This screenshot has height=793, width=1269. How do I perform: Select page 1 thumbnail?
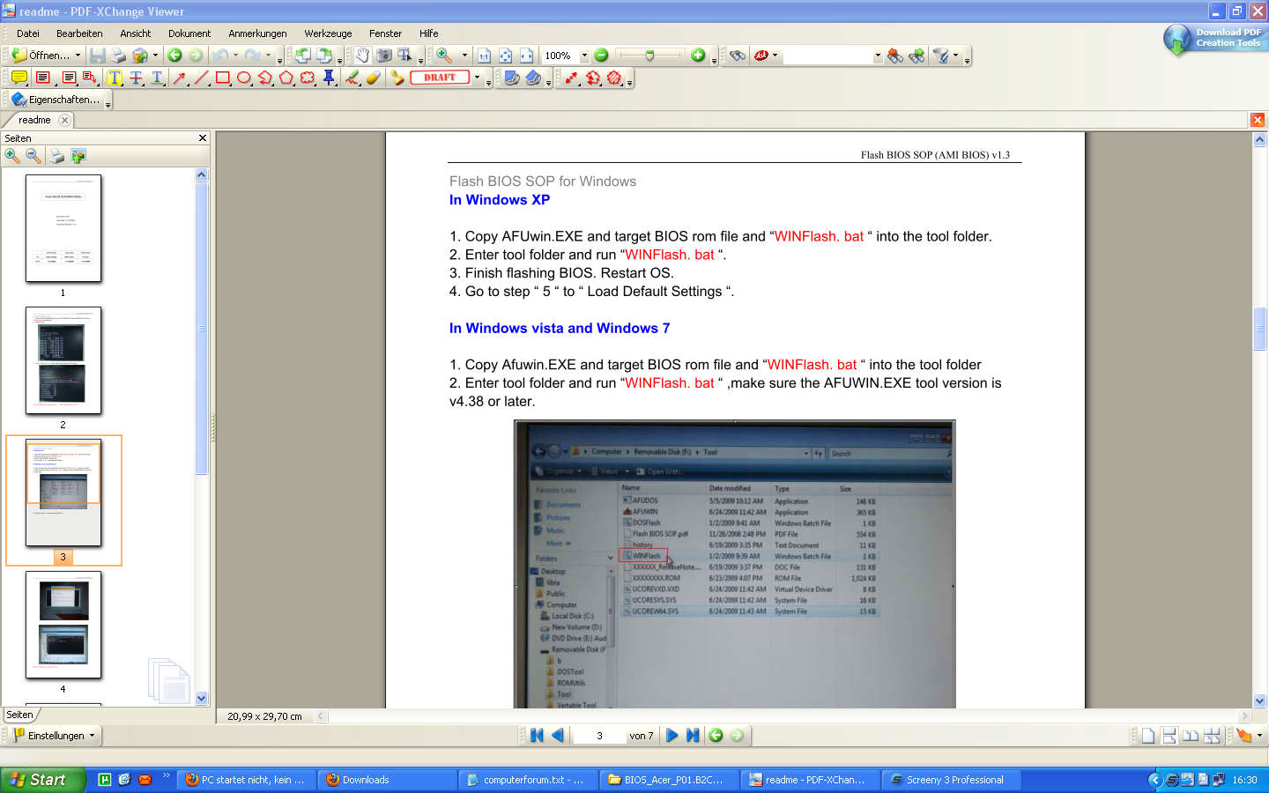(x=63, y=228)
